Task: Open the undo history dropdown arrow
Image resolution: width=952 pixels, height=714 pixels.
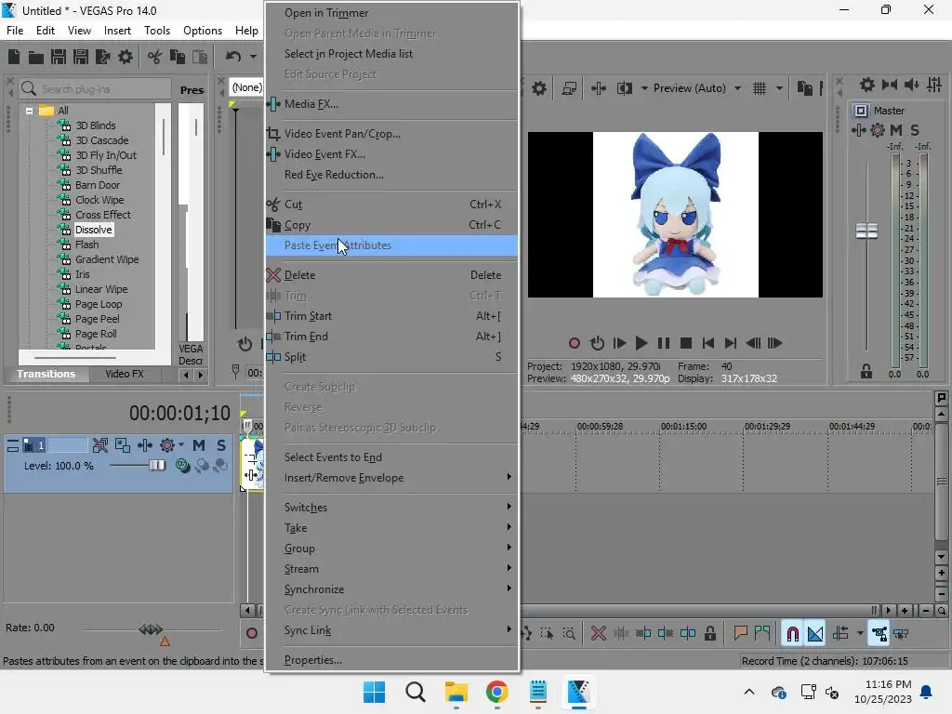Action: pyautogui.click(x=253, y=57)
